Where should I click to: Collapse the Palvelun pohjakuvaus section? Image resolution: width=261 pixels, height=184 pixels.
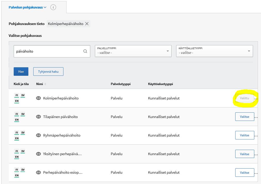[x=27, y=7]
